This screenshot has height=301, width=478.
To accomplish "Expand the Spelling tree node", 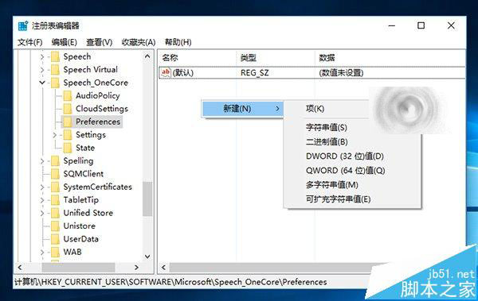I will pyautogui.click(x=42, y=161).
